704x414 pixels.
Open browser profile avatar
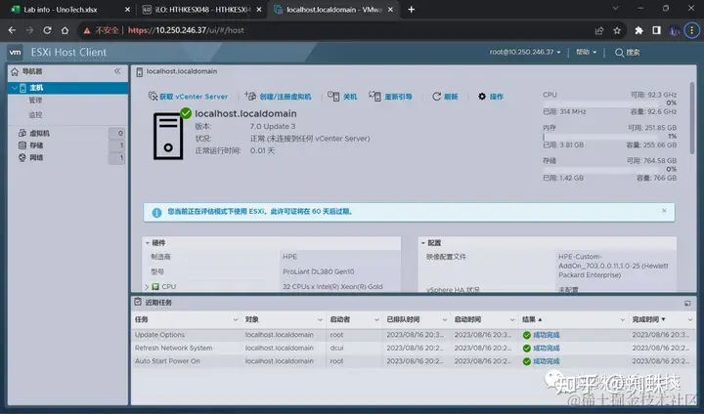pos(674,30)
